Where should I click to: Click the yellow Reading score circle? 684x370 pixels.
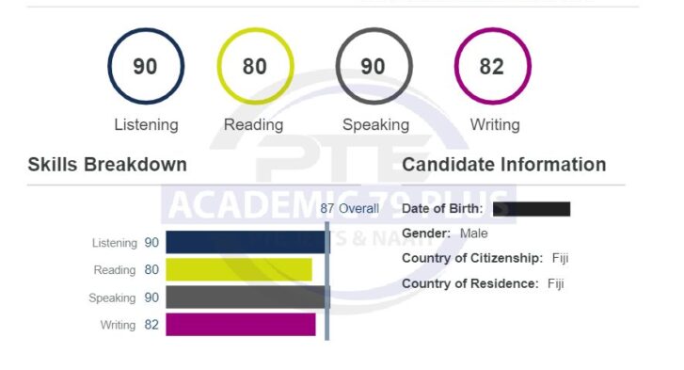255,66
